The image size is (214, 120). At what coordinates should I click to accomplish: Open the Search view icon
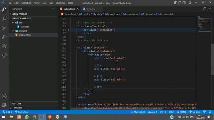(4, 19)
